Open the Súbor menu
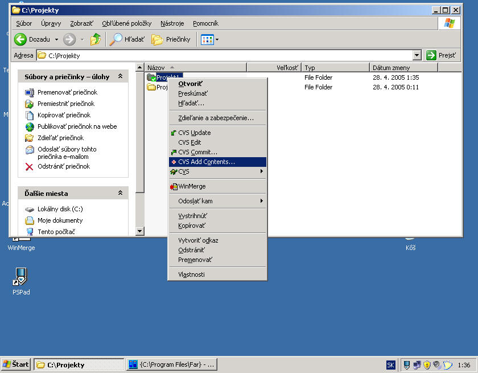This screenshot has width=478, height=373. click(x=24, y=23)
